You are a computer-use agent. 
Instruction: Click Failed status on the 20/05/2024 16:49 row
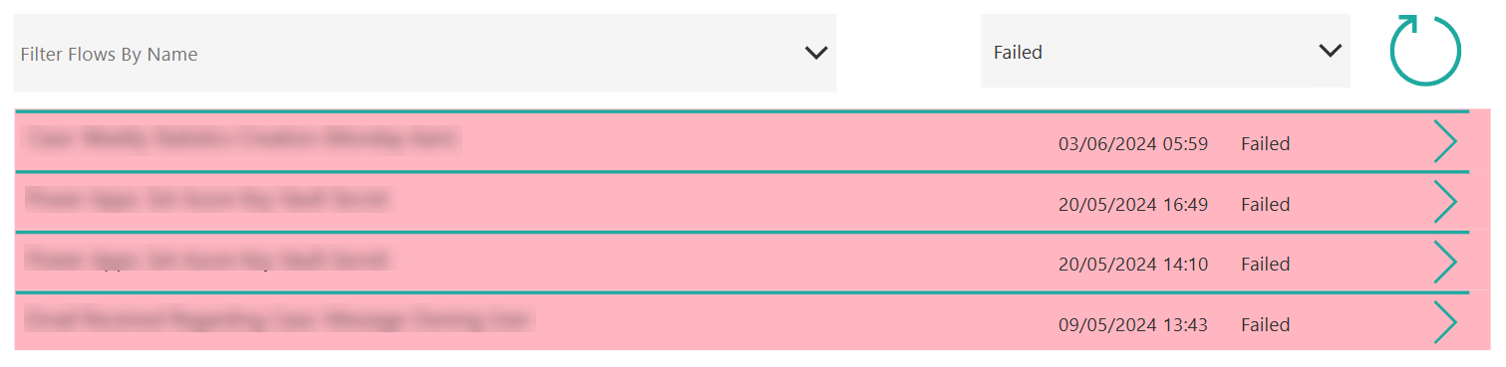[1266, 205]
